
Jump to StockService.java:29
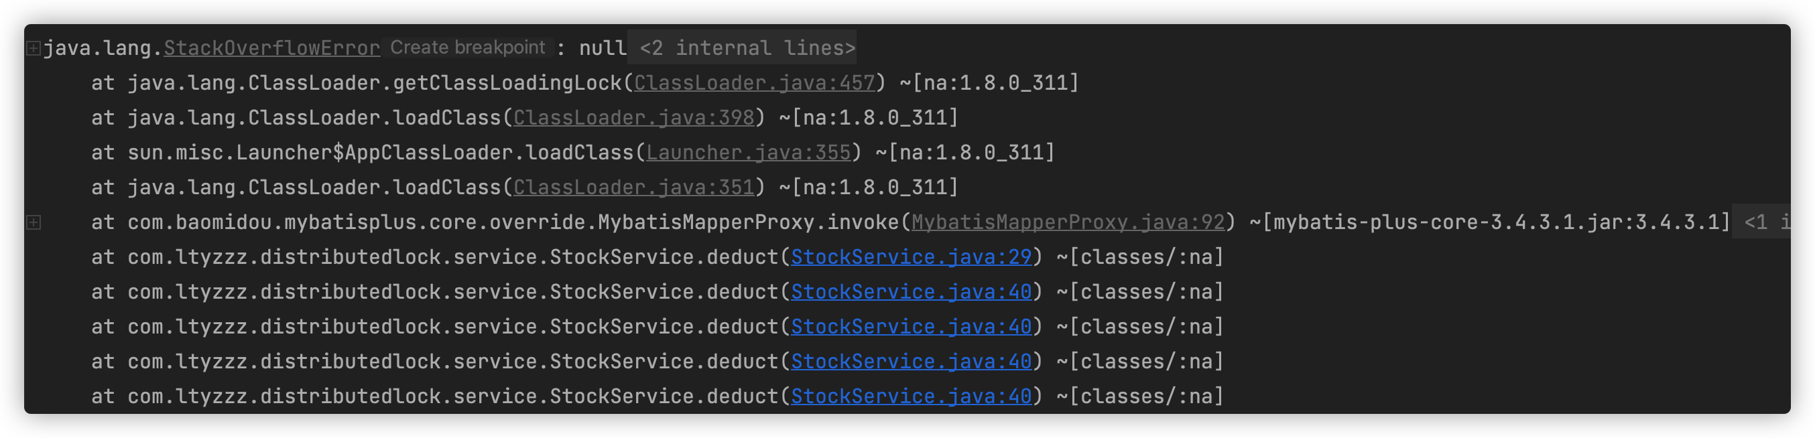tap(910, 257)
